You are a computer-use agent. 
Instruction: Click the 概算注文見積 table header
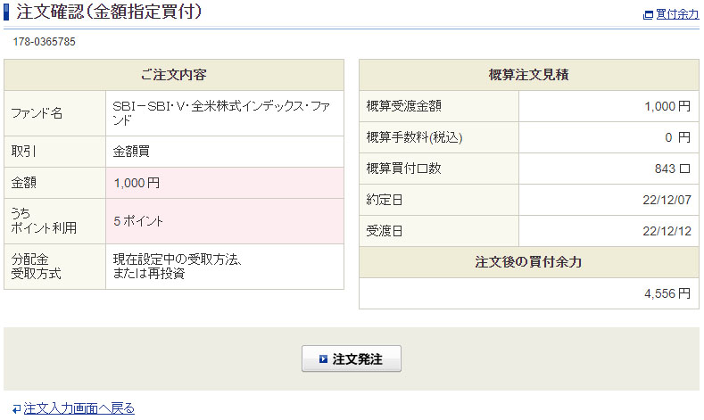click(529, 75)
